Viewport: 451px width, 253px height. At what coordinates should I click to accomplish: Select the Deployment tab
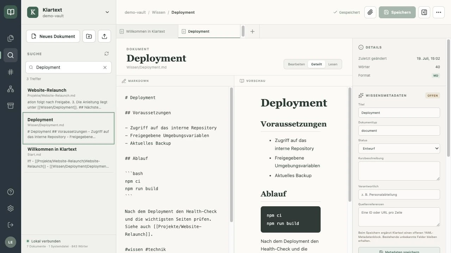pyautogui.click(x=209, y=31)
